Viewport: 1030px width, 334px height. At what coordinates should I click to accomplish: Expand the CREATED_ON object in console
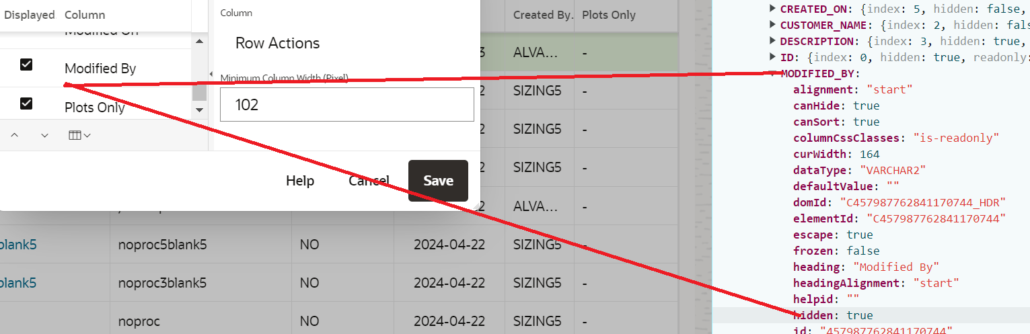pos(772,9)
